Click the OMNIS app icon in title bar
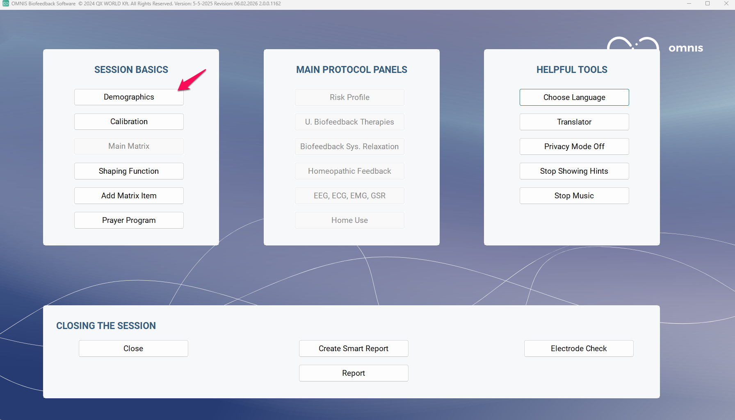The image size is (735, 420). (x=6, y=4)
